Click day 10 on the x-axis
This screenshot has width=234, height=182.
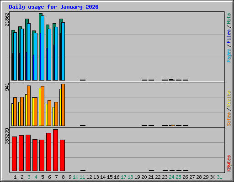[x=75, y=177]
